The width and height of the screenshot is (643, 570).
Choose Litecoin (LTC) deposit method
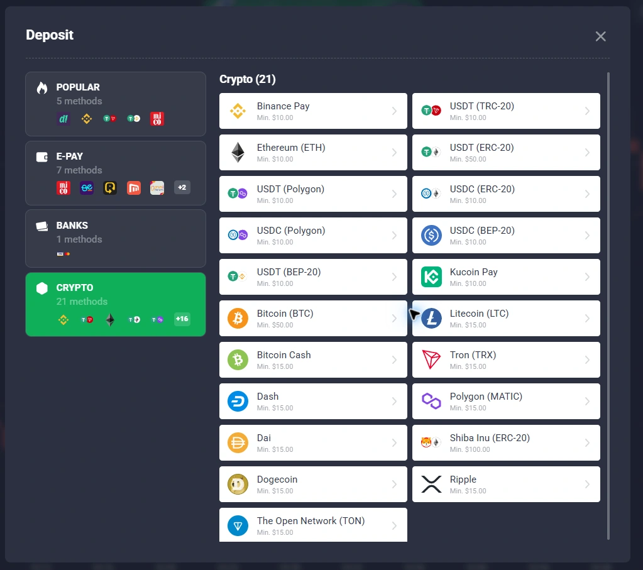pos(506,318)
